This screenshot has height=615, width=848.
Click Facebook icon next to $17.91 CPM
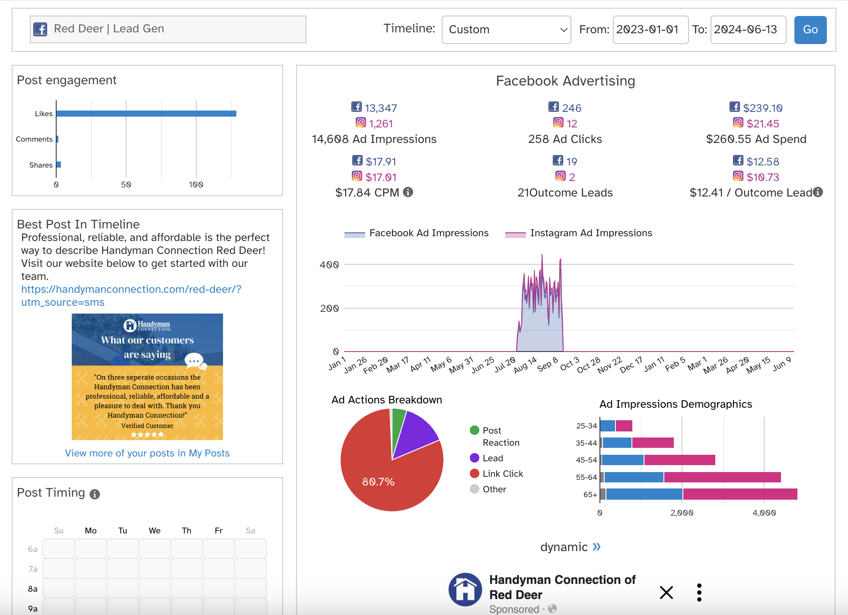357,160
